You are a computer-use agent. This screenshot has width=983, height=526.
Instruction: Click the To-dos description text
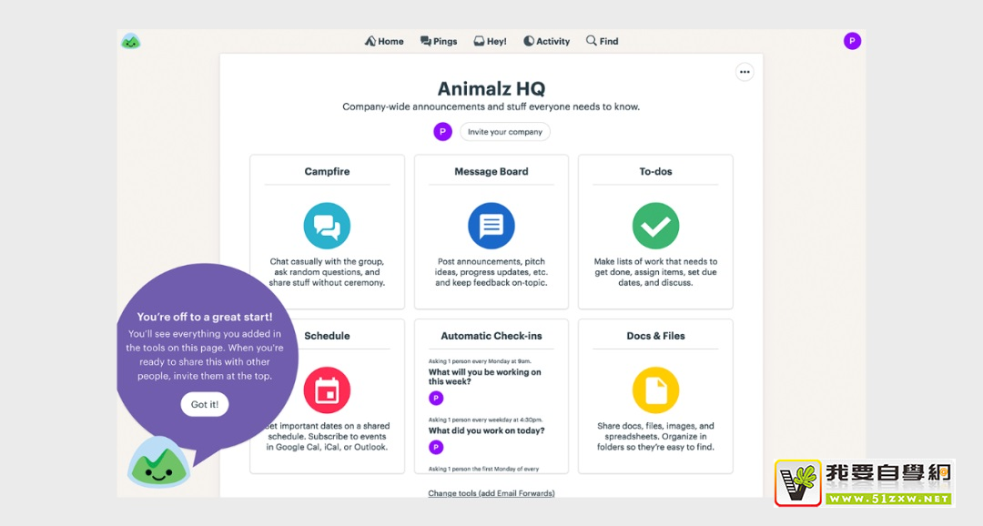pos(655,272)
